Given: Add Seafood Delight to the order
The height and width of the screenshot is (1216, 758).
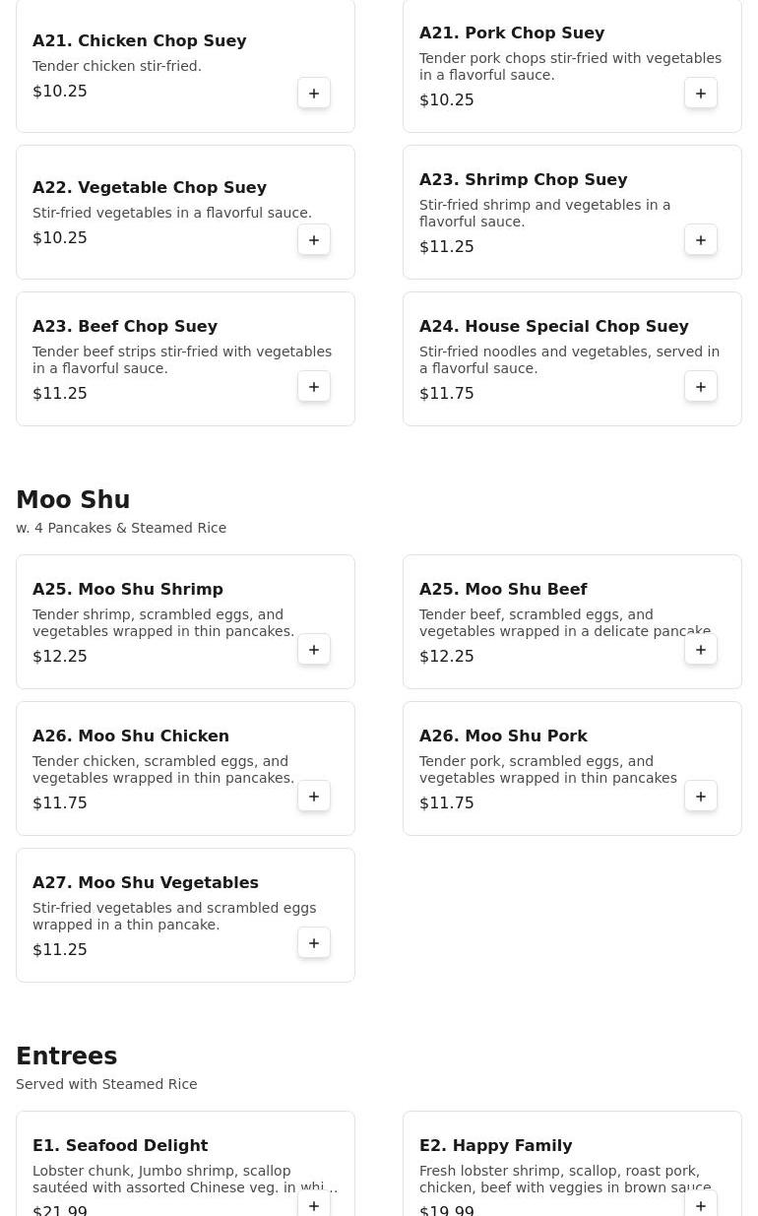Looking at the screenshot, I should tap(314, 1205).
